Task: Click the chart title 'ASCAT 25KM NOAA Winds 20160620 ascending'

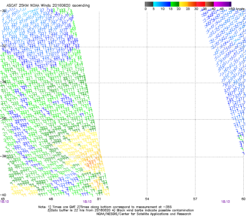Action: pyautogui.click(x=48, y=5)
